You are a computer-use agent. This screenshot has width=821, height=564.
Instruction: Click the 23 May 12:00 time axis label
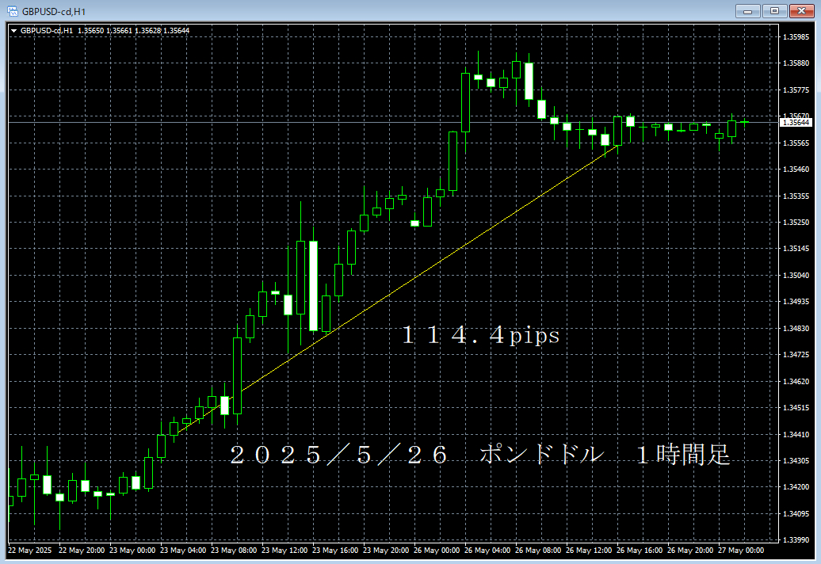[x=285, y=551]
